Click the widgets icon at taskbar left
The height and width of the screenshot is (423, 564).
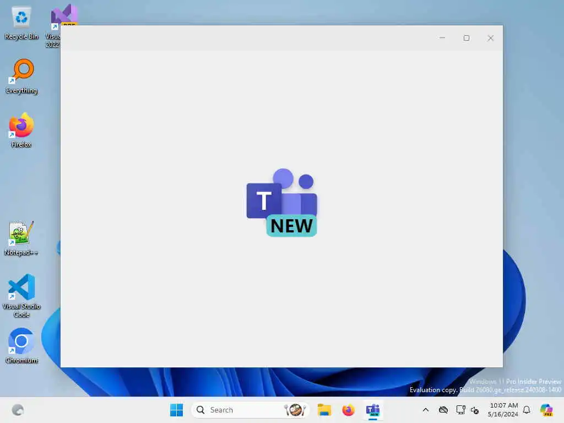point(18,410)
